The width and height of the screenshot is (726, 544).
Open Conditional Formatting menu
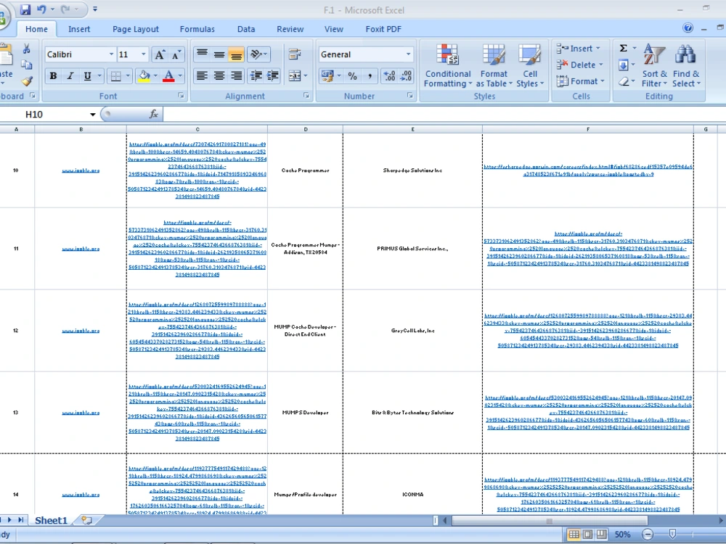tap(448, 66)
